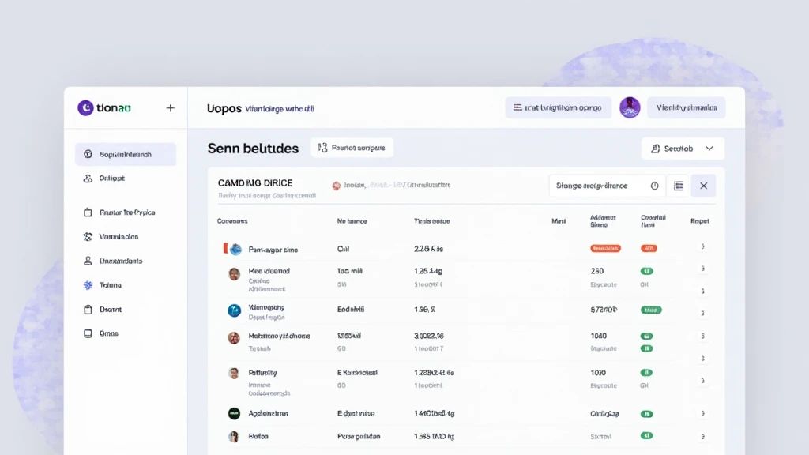809x455 pixels.
Task: Click the Hed idaonol avatar
Action: tap(234, 274)
